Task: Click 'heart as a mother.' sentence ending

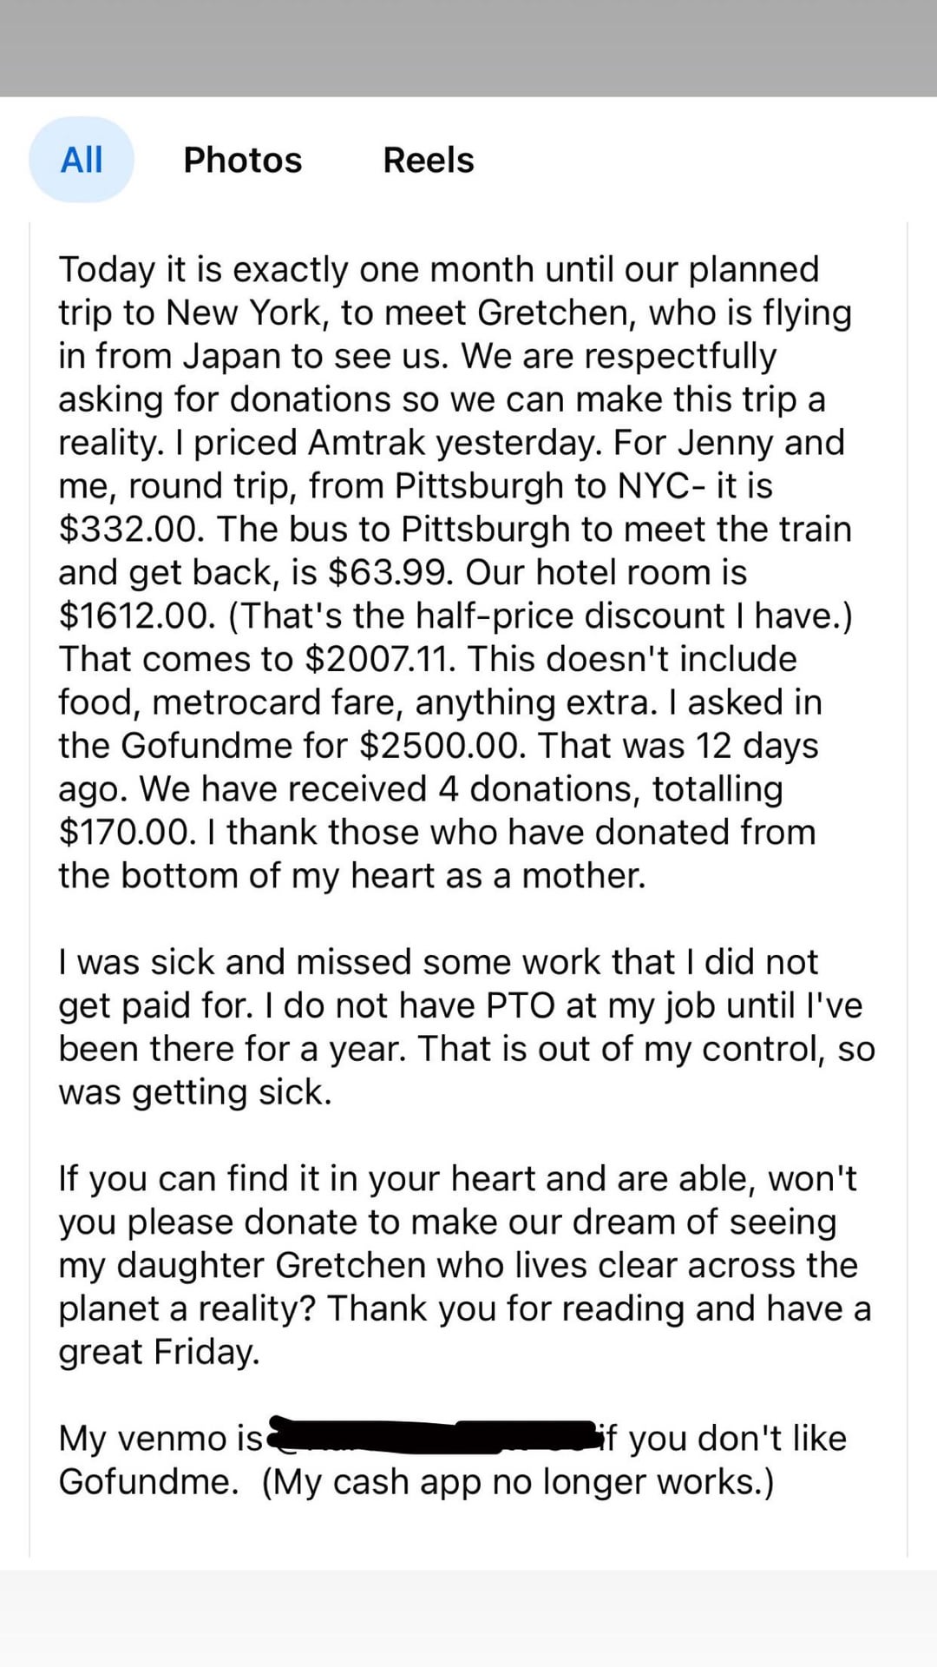Action: pyautogui.click(x=499, y=876)
